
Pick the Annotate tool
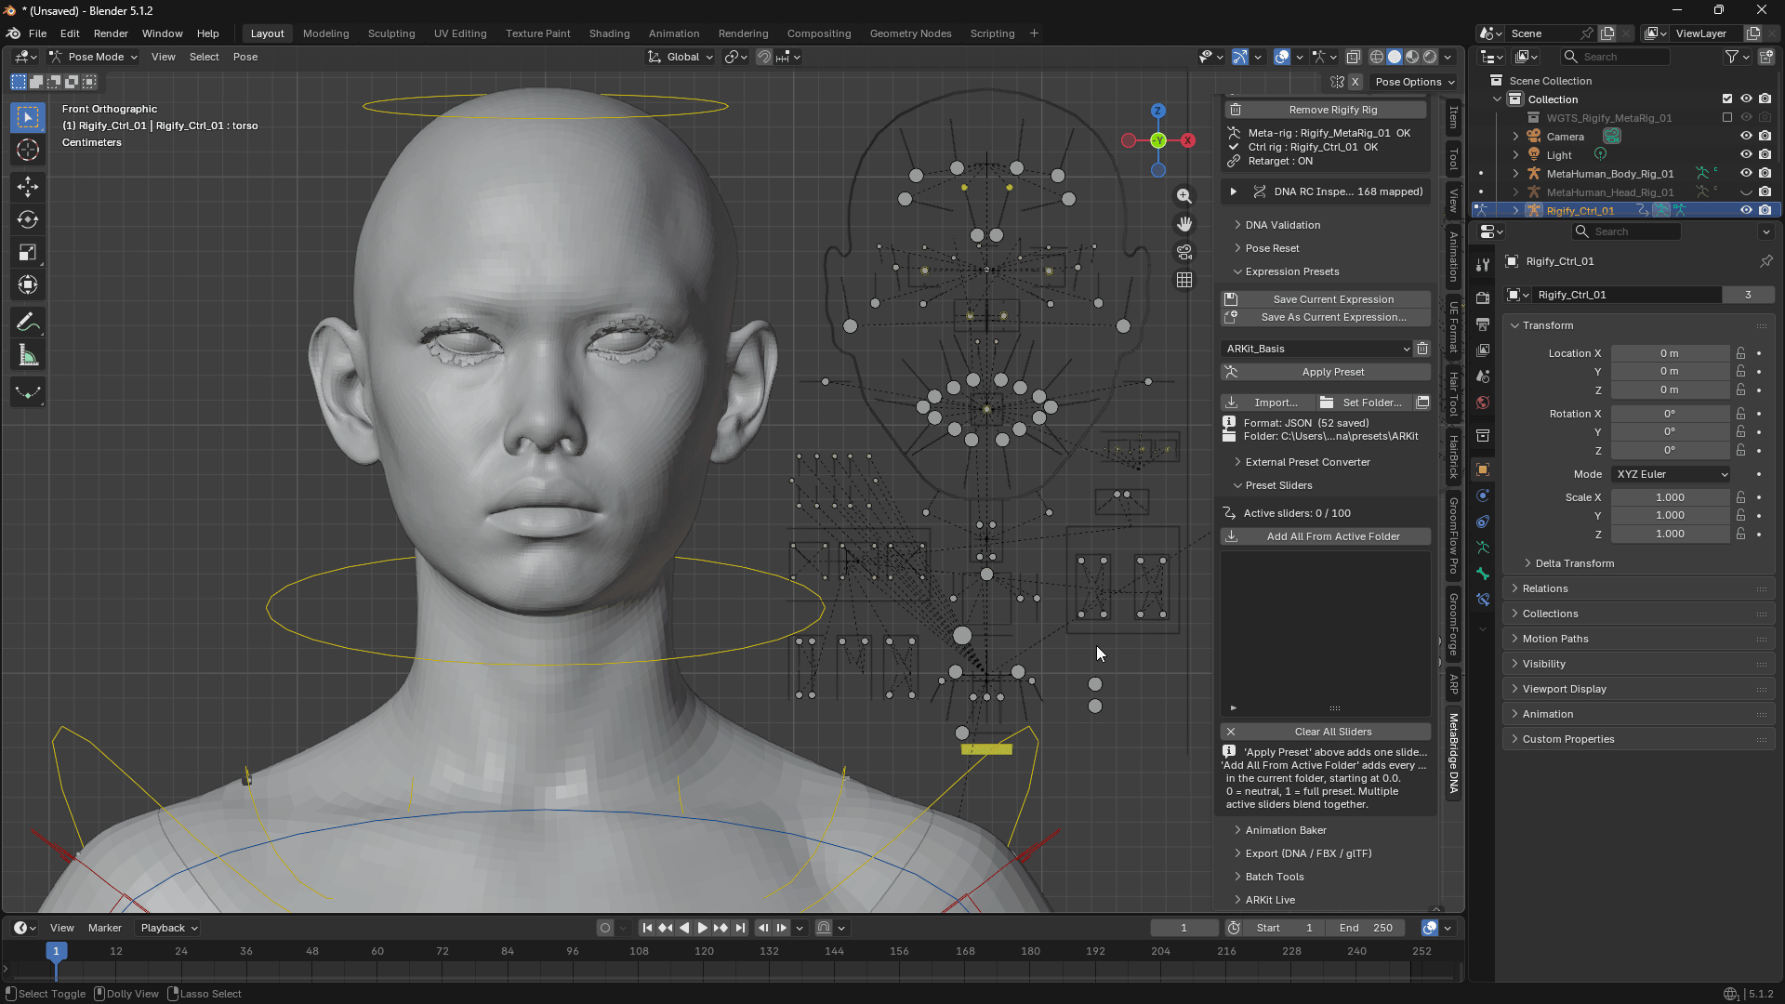coord(28,323)
